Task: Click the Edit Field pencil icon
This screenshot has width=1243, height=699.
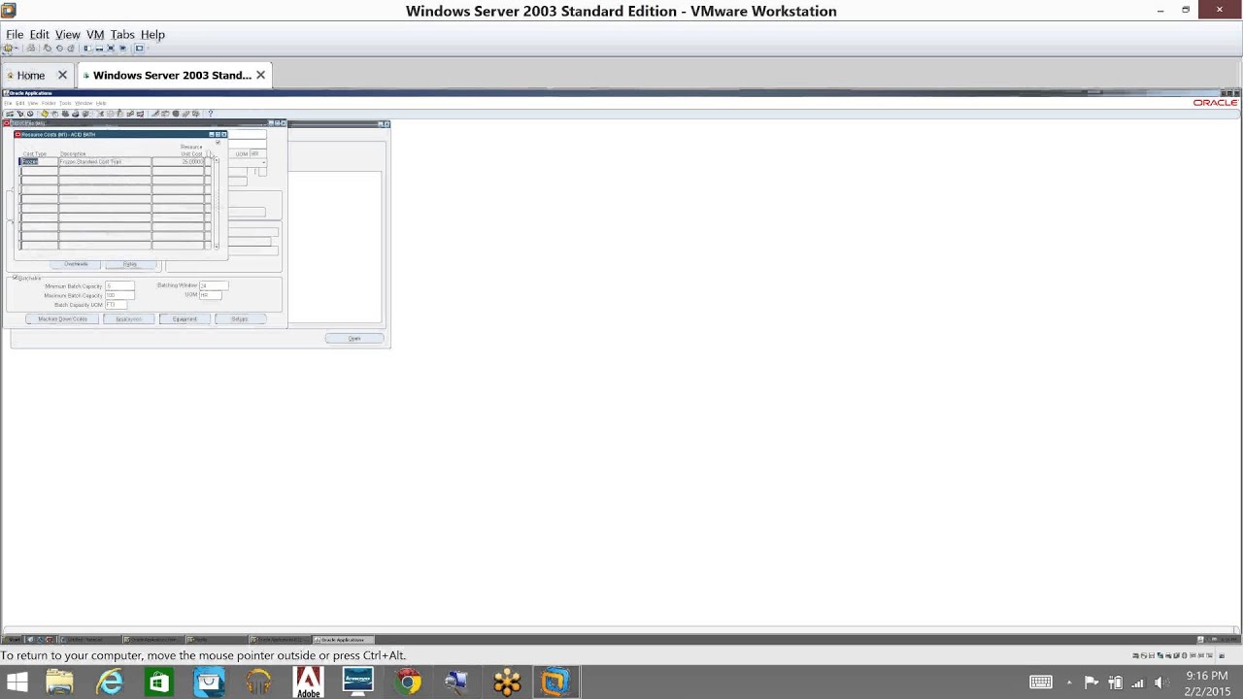Action: pyautogui.click(x=155, y=114)
